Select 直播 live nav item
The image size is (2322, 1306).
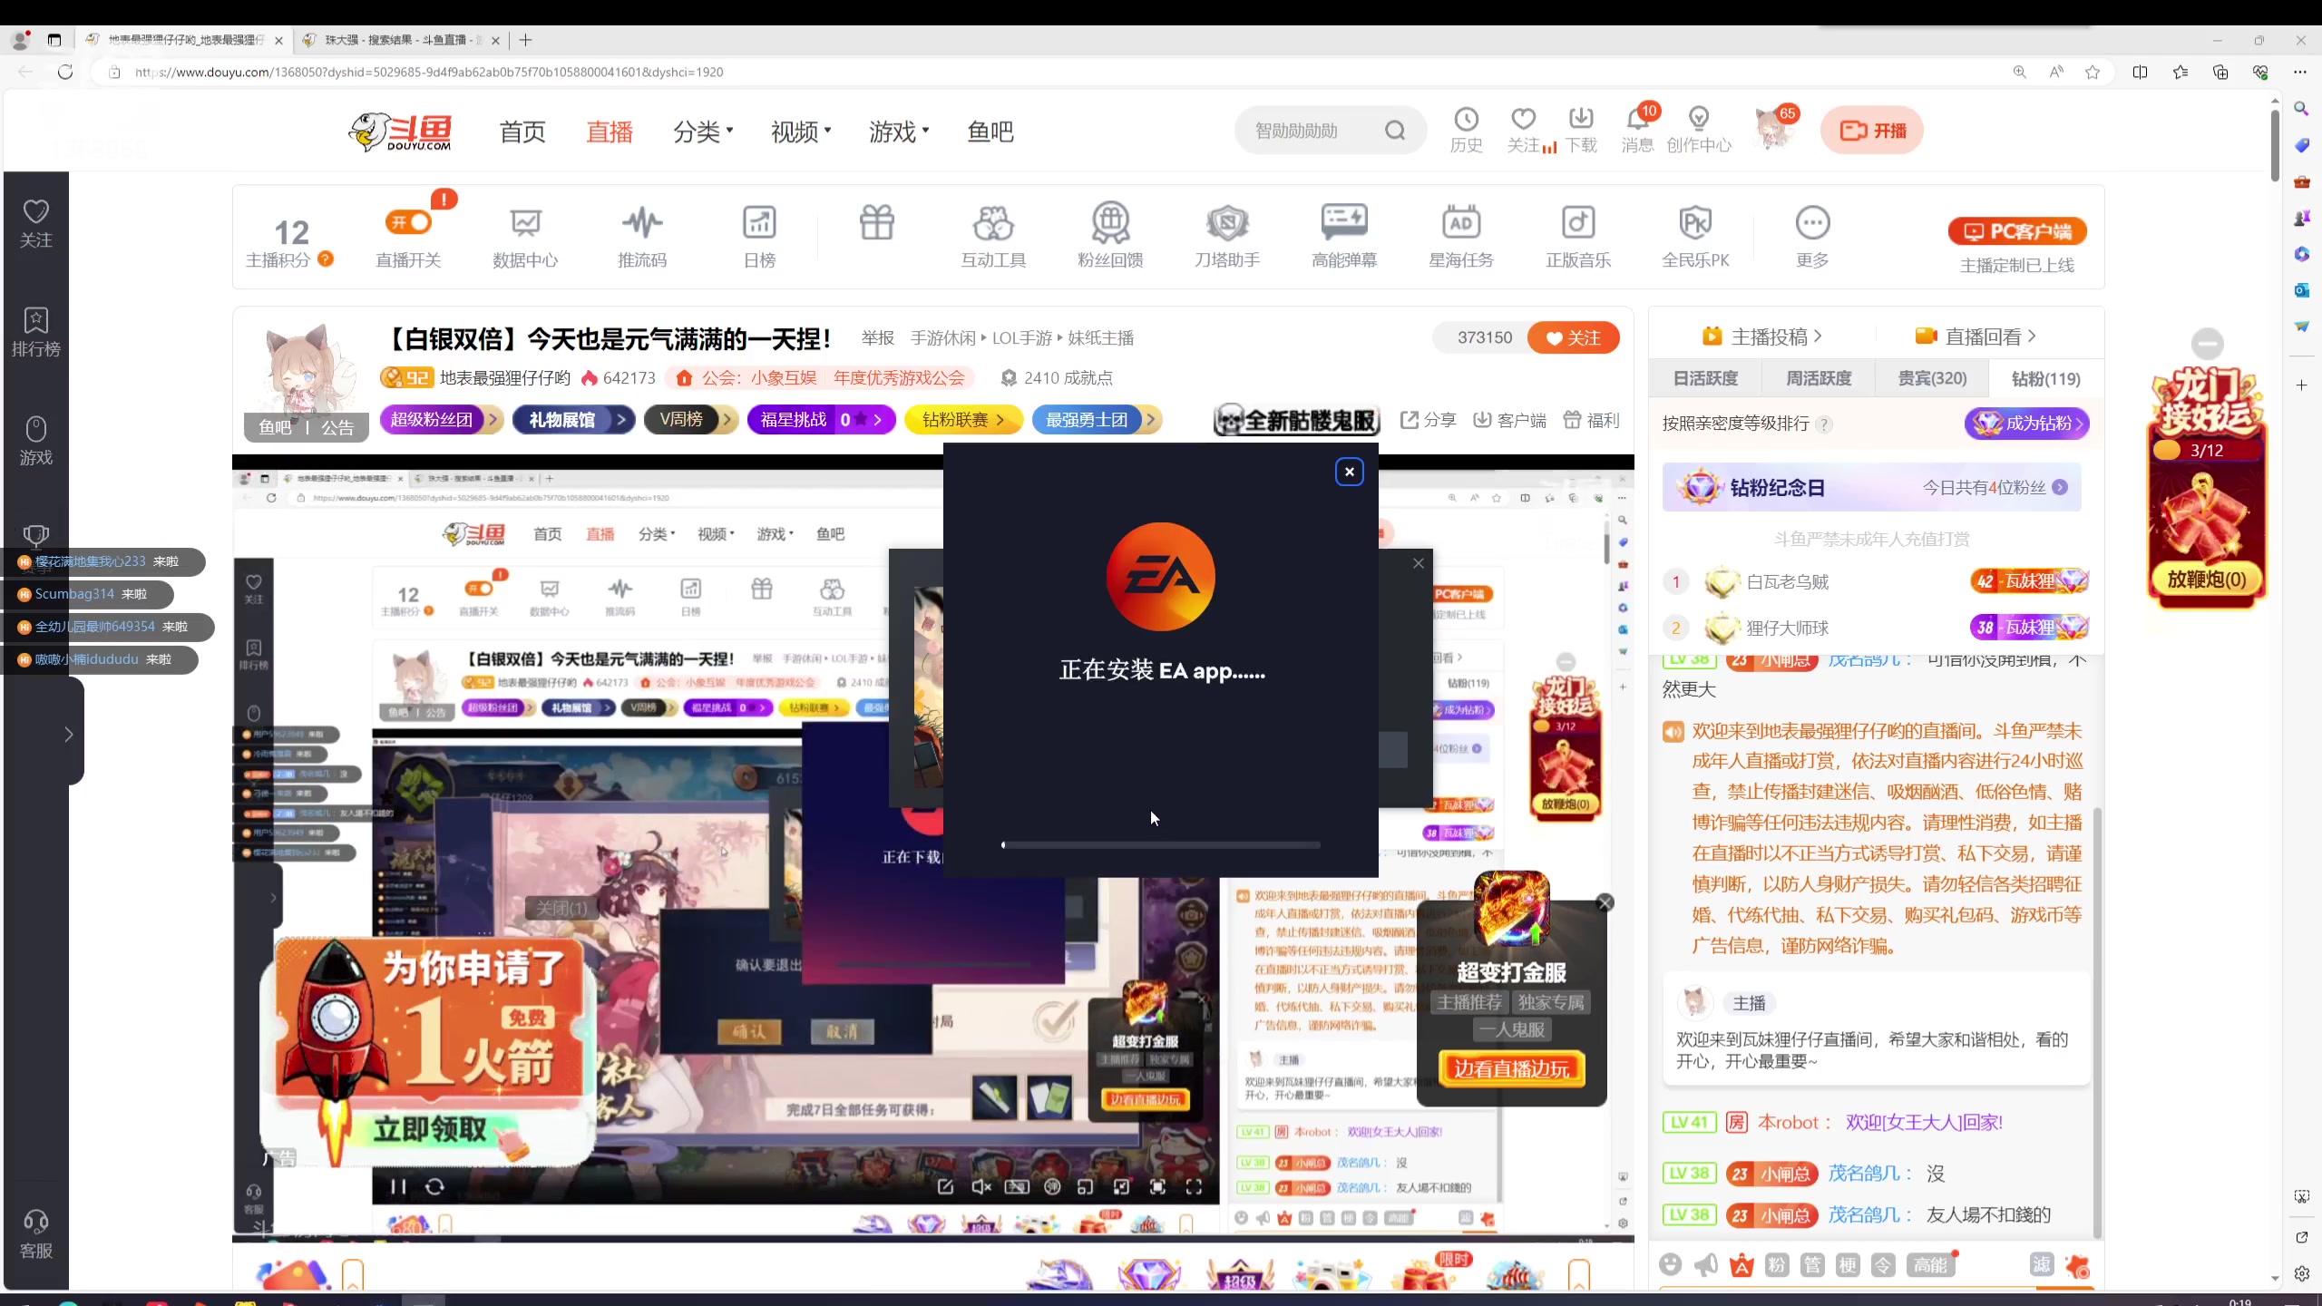[610, 132]
